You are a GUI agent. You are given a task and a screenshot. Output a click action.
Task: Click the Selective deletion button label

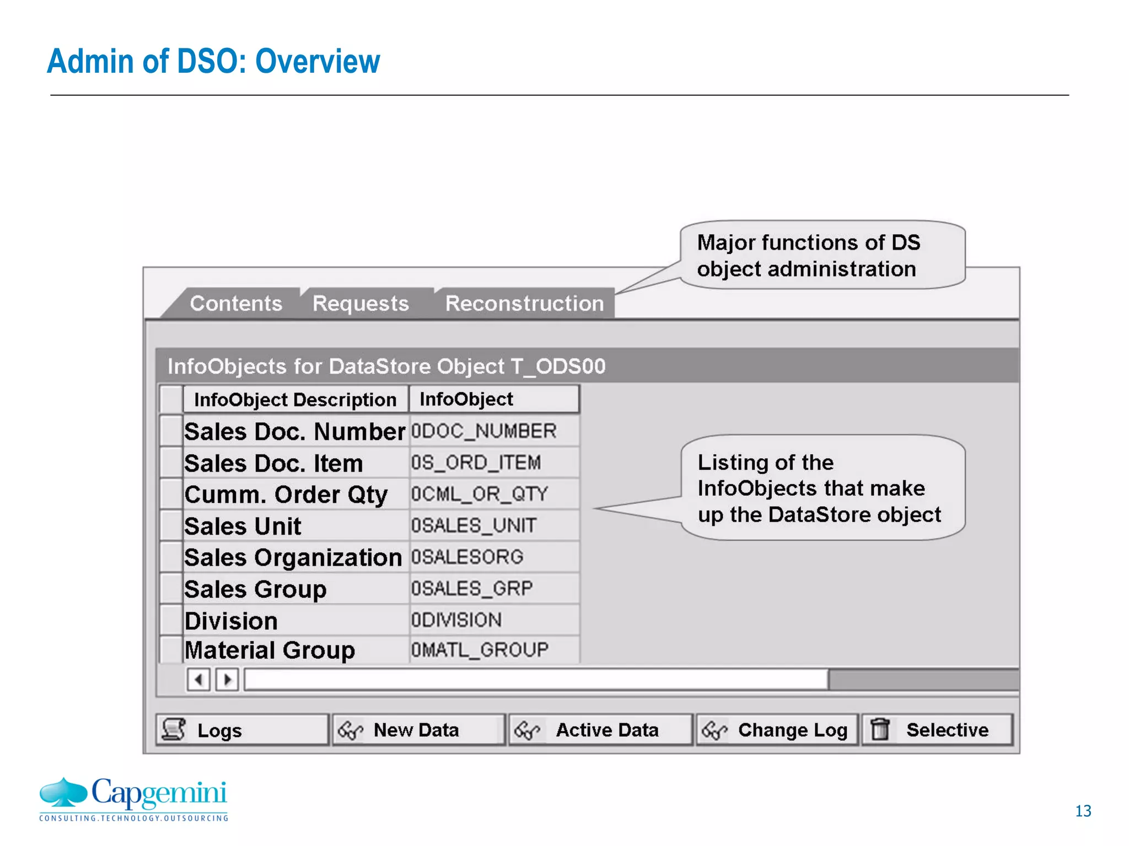pos(948,730)
